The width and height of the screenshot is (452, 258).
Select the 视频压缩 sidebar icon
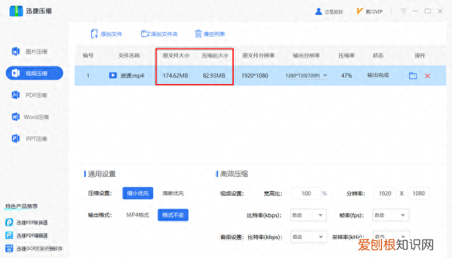[16, 73]
